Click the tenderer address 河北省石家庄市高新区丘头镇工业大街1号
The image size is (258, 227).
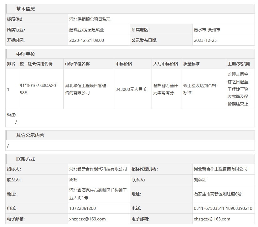point(98,194)
